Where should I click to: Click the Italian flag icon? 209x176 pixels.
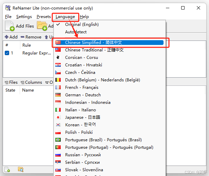tap(58, 110)
